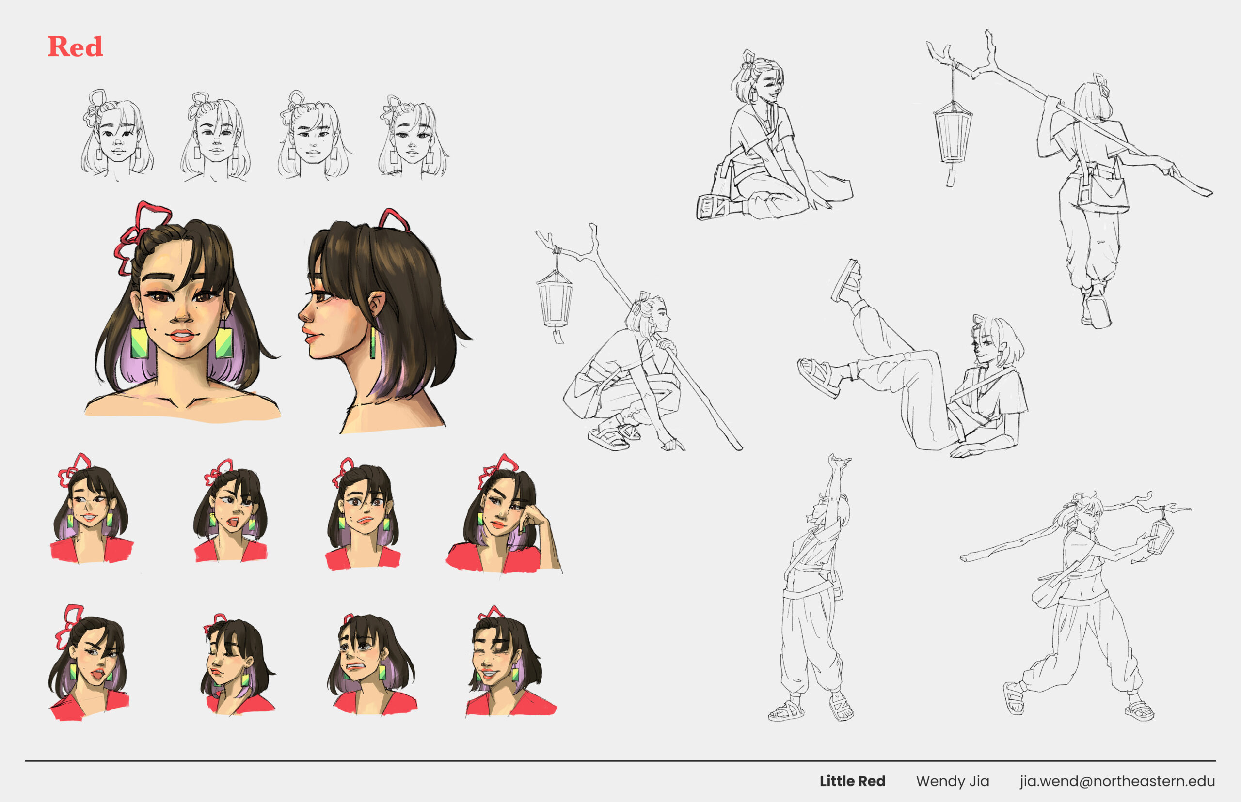
Task: Click the 'Wendy Jia' author name
Action: [x=952, y=781]
